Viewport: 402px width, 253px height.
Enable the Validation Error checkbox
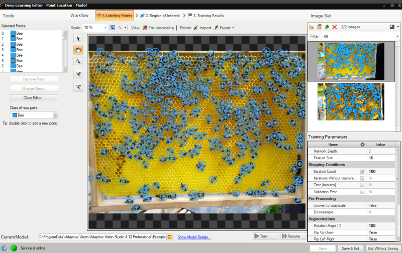362,192
